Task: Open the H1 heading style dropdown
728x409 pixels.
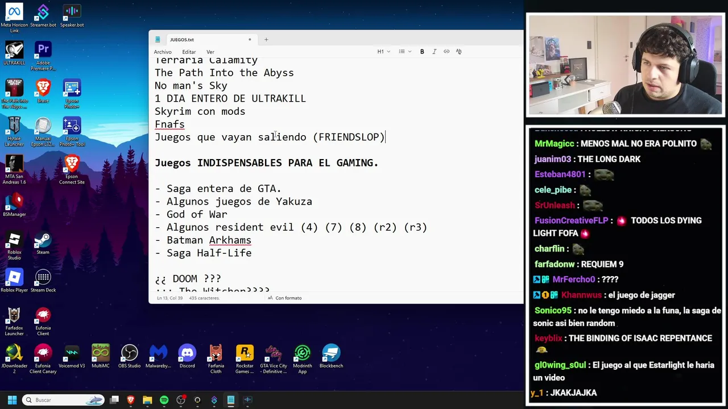Action: 384,52
